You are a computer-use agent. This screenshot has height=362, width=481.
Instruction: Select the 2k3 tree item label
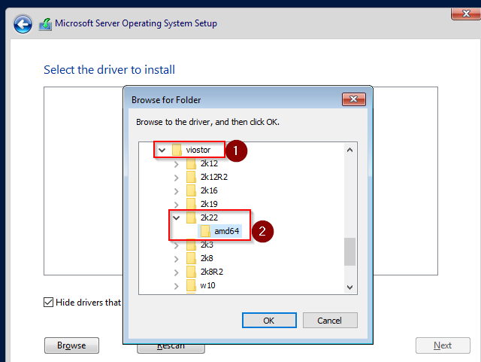tap(207, 245)
